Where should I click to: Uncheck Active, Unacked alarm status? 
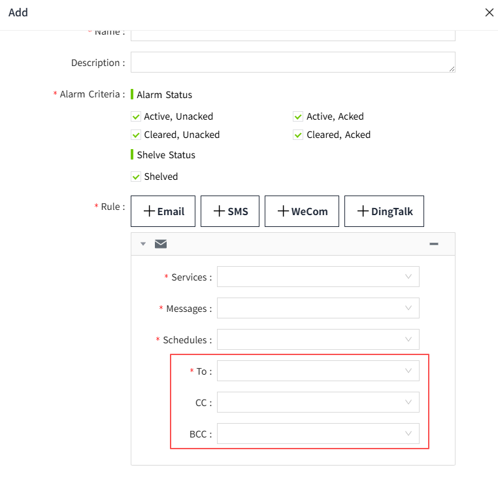136,116
